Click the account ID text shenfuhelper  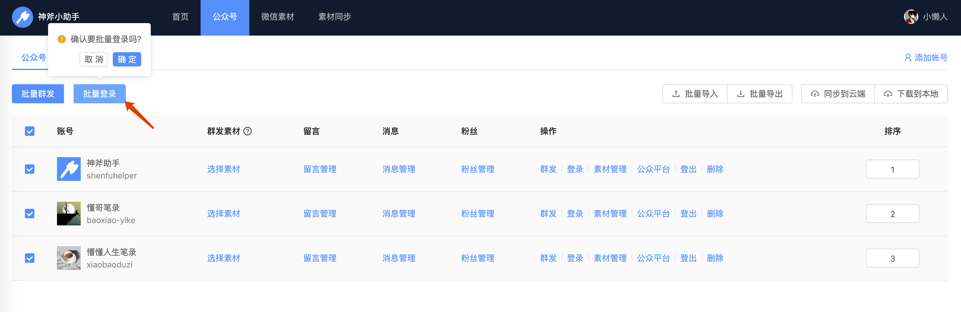coord(112,176)
